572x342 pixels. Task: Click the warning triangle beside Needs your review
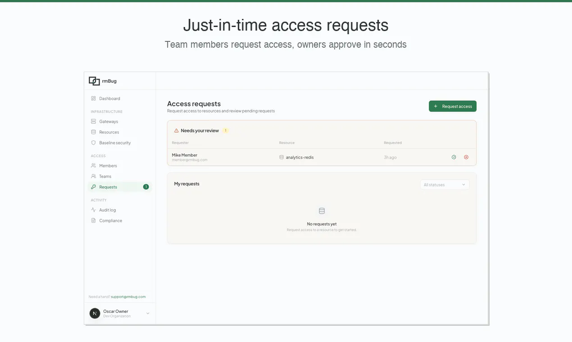pyautogui.click(x=176, y=130)
